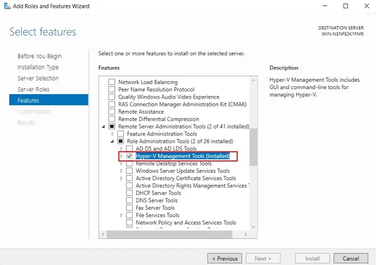Toggle the Fax Server Tools checkbox
376x265 pixels.
129,208
